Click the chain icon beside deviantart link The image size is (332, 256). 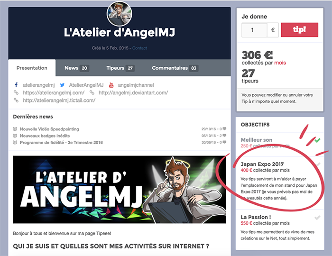92,92
